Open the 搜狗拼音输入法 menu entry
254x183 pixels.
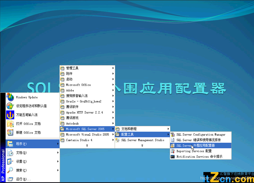coord(87,96)
